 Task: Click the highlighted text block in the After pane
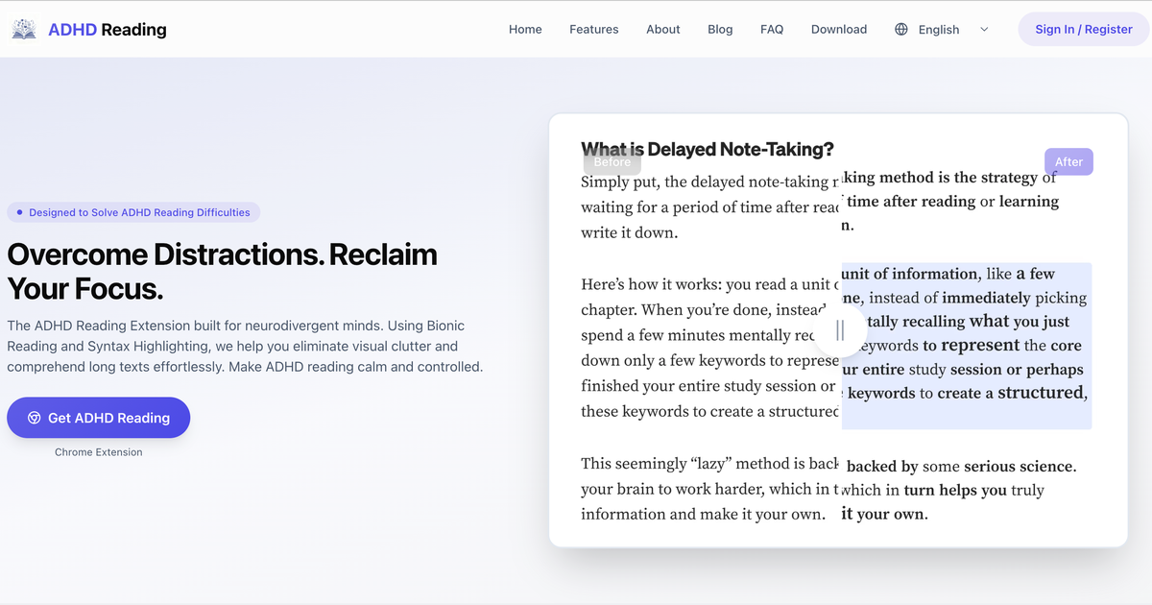967,346
